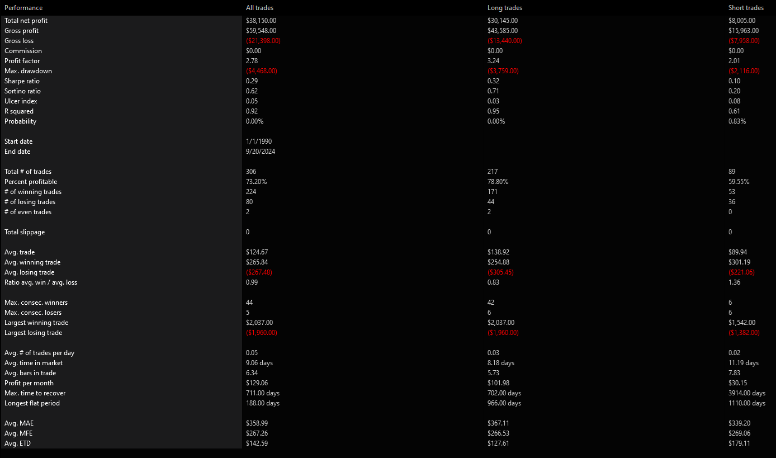The image size is (776, 458).
Task: Select the Ulcer index row label
Action: [21, 101]
